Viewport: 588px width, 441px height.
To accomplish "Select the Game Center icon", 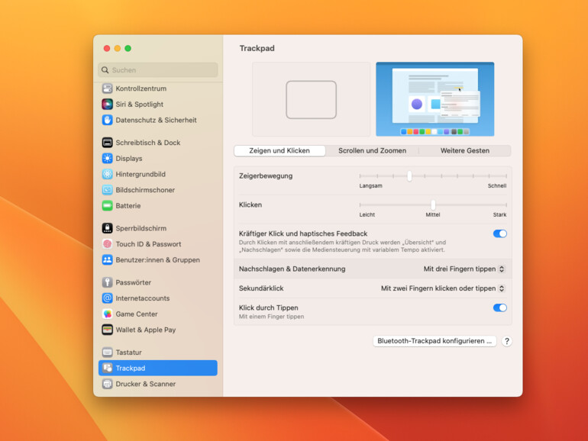I will click(108, 314).
